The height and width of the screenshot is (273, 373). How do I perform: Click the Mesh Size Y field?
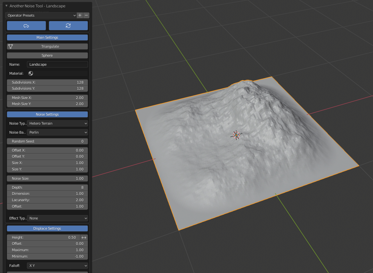coord(47,104)
